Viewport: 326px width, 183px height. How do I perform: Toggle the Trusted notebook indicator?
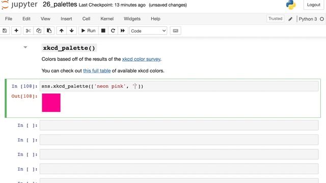pos(275,19)
